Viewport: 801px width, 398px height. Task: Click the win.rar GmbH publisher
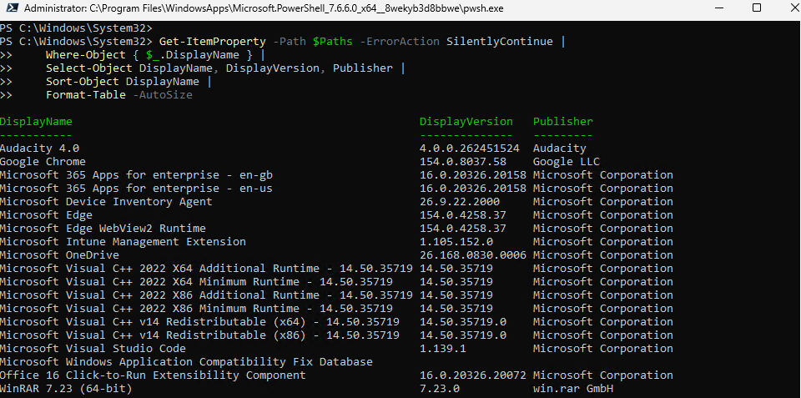point(573,388)
